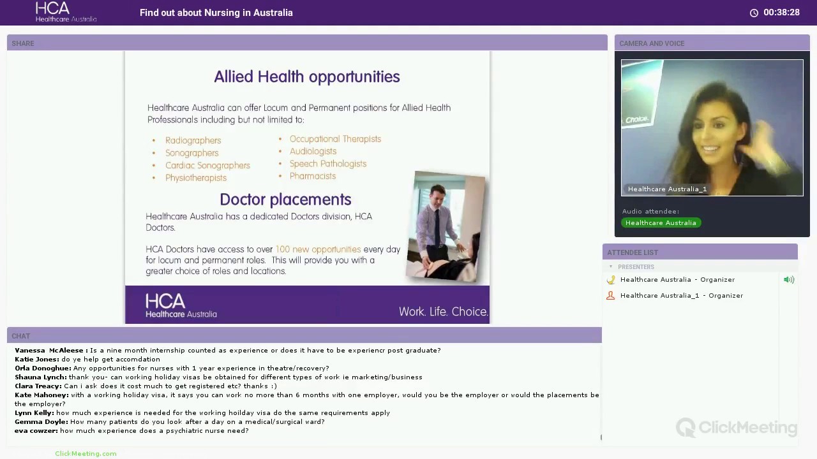The height and width of the screenshot is (459, 817).
Task: Click the session timer 00:38:28
Action: [x=781, y=13]
